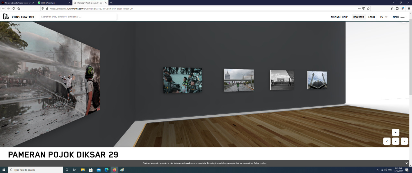This screenshot has height=173, width=412.
Task: Open the hamburger MENU icon
Action: point(402,17)
